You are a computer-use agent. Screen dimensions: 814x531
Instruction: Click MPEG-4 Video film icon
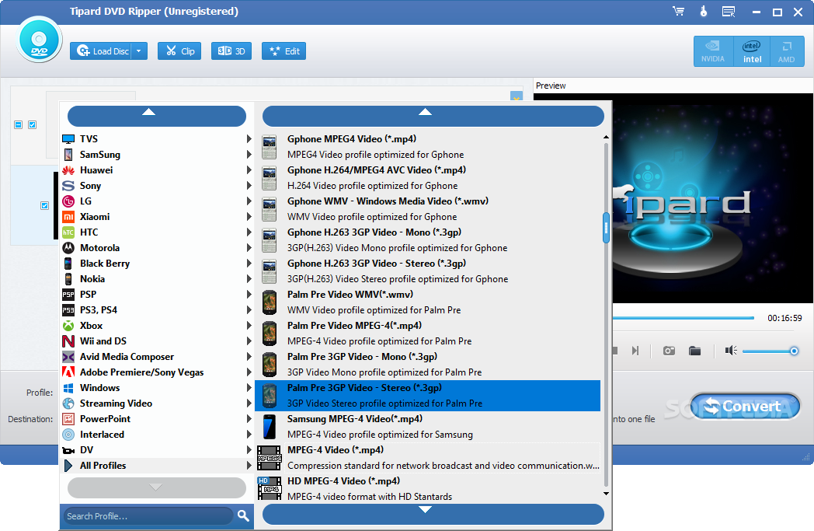point(269,458)
